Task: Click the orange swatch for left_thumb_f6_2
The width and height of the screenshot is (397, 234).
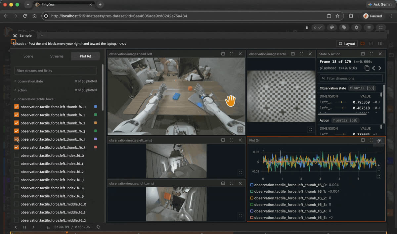Action: (96, 123)
